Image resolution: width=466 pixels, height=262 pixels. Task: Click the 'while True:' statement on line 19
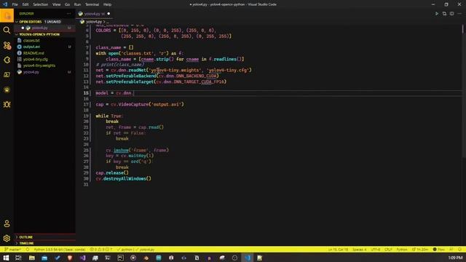tap(109, 116)
